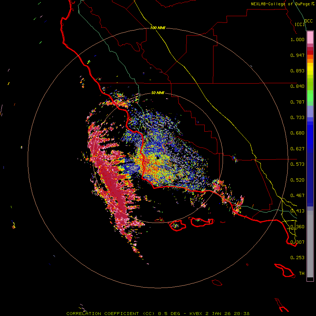Select the 0.627 scale value
Viewport: 316px width, 316px height.
[297, 149]
